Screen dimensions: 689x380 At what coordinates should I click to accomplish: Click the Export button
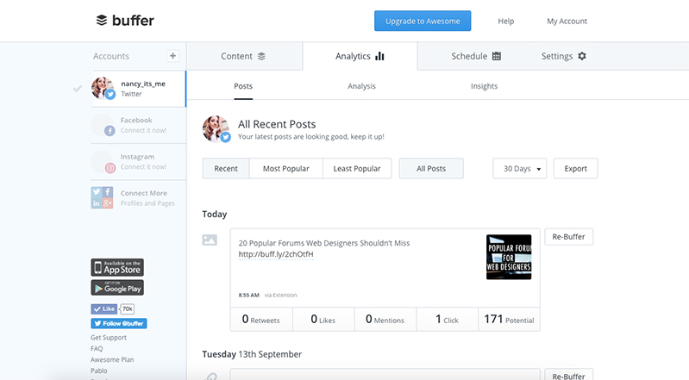pyautogui.click(x=576, y=168)
